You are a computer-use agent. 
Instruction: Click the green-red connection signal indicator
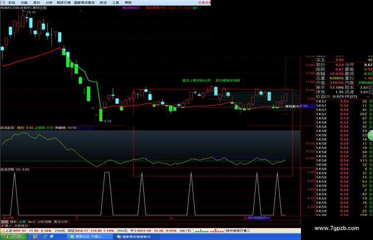[209, 231]
